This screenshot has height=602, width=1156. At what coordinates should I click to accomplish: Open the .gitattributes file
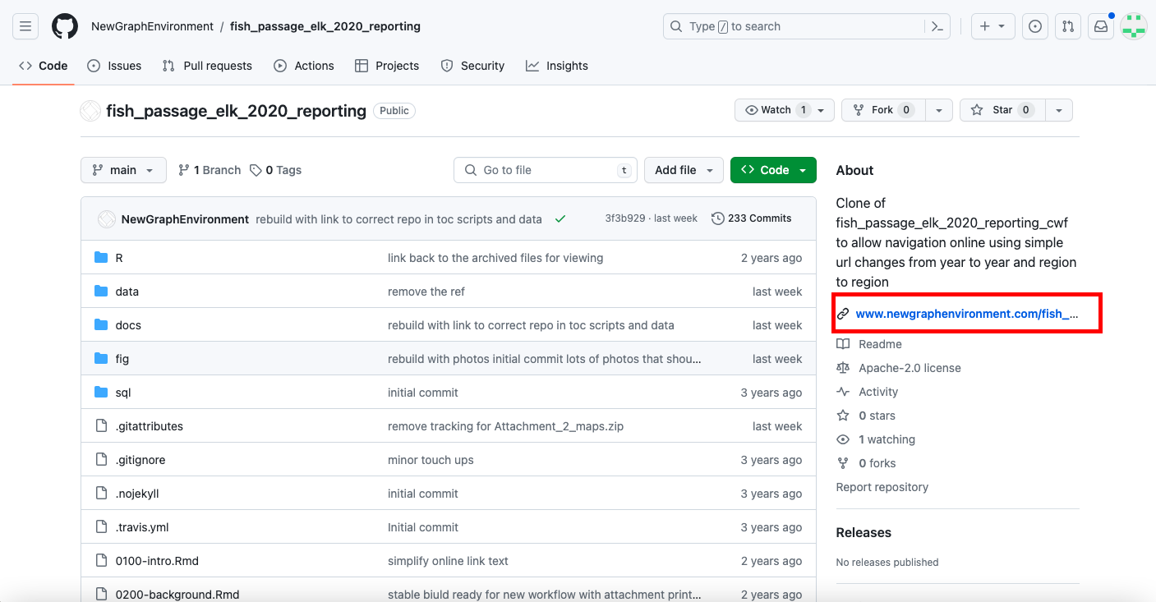[149, 426]
